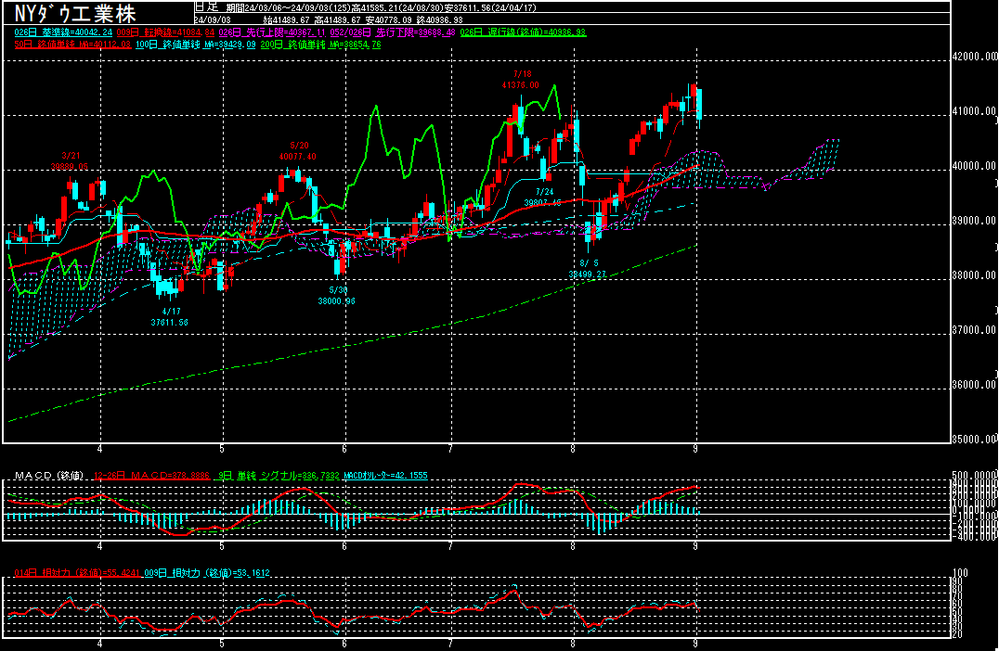
Task: Click the 40000.00 price axis label
Action: click(x=974, y=165)
